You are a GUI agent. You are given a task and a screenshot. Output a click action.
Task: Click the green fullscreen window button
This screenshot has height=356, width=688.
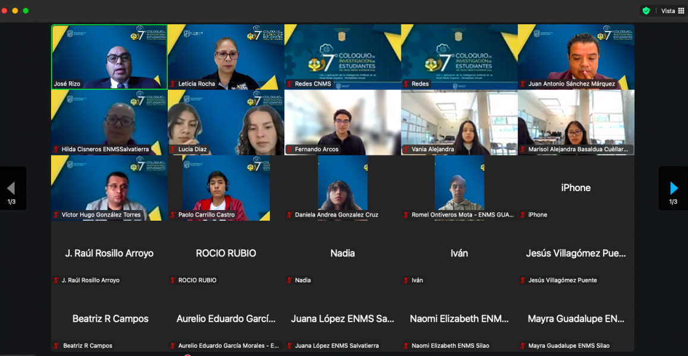coord(26,11)
